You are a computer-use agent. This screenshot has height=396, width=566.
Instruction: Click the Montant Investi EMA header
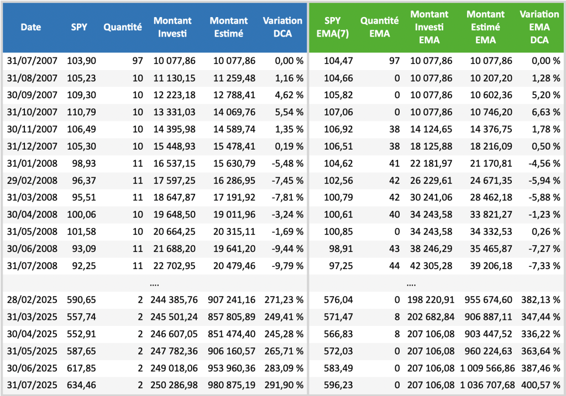[x=430, y=28]
